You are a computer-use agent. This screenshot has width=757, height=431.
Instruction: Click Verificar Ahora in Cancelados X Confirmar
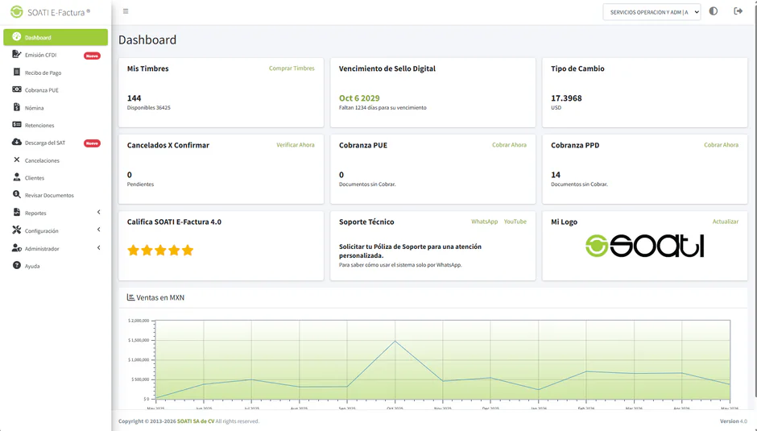296,144
